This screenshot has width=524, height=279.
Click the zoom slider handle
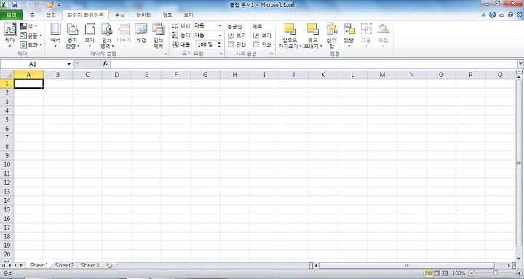pyautogui.click(x=496, y=273)
